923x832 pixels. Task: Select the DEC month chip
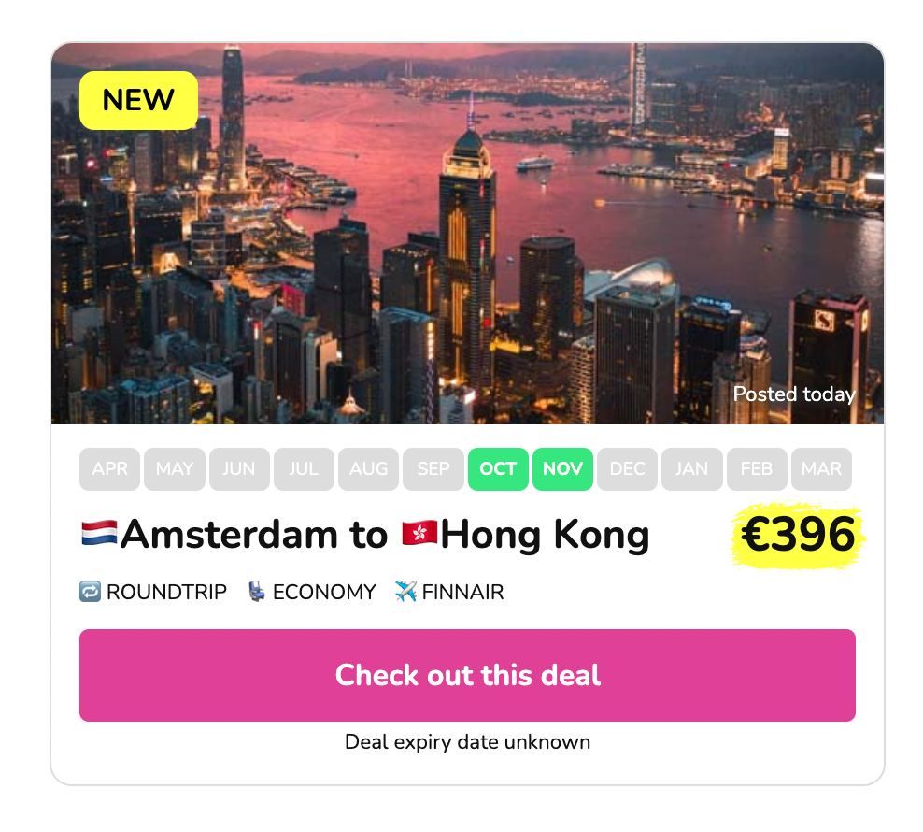coord(627,469)
